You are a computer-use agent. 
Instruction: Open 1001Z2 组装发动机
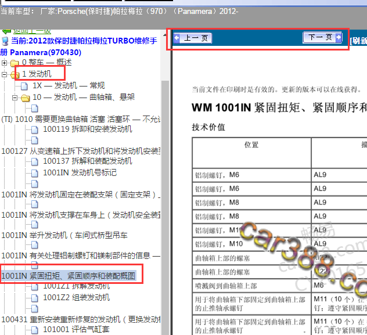[x=76, y=298]
